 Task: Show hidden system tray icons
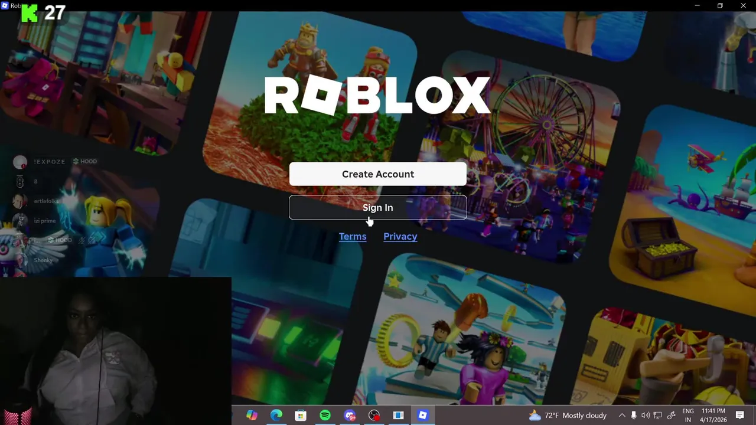(x=622, y=416)
